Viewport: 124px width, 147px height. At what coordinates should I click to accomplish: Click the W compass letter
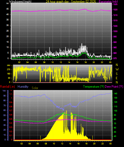pos(117,69)
